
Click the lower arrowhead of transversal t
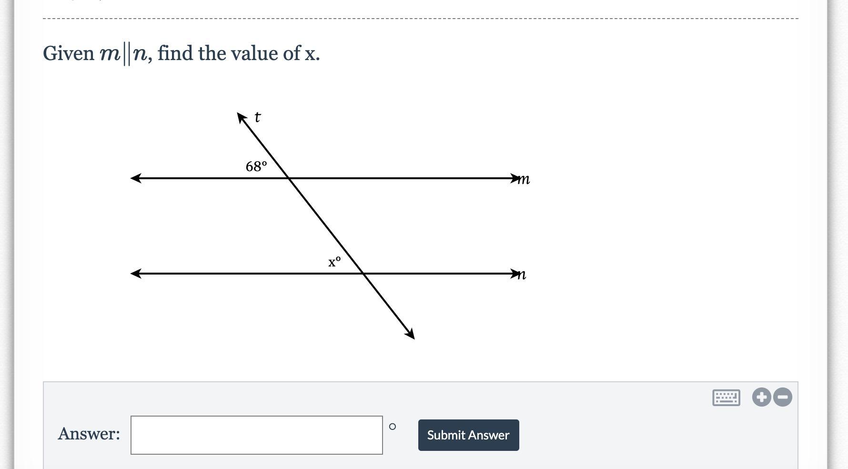[410, 334]
